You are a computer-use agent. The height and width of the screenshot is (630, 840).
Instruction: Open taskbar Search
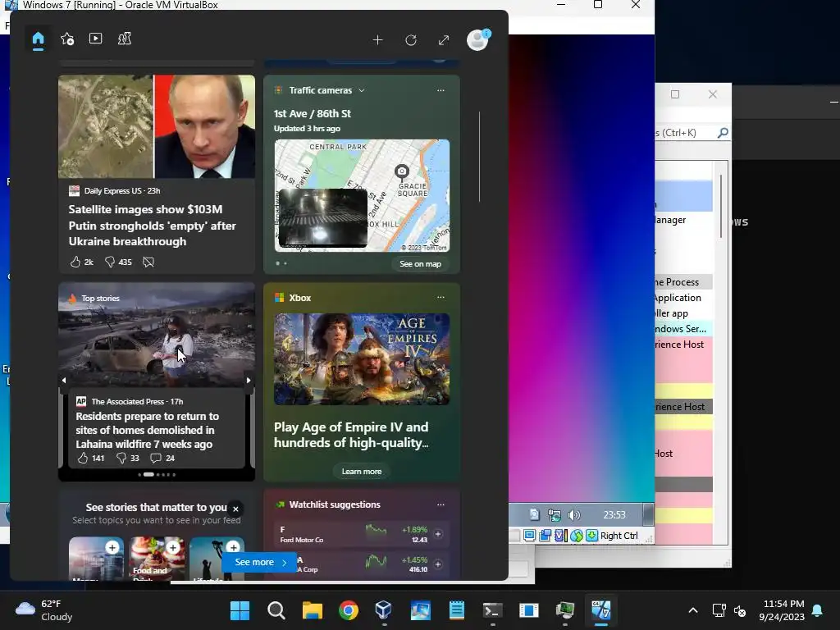coord(276,610)
